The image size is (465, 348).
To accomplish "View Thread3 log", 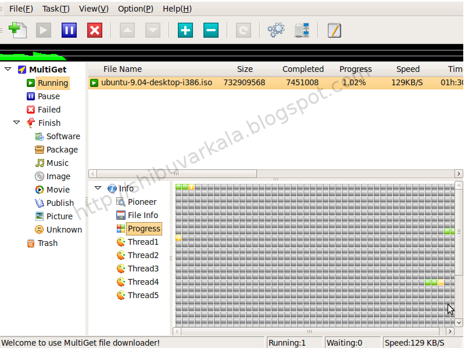I will 143,269.
